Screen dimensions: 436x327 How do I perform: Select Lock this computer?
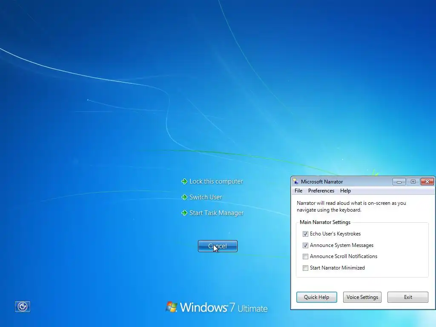pos(216,181)
